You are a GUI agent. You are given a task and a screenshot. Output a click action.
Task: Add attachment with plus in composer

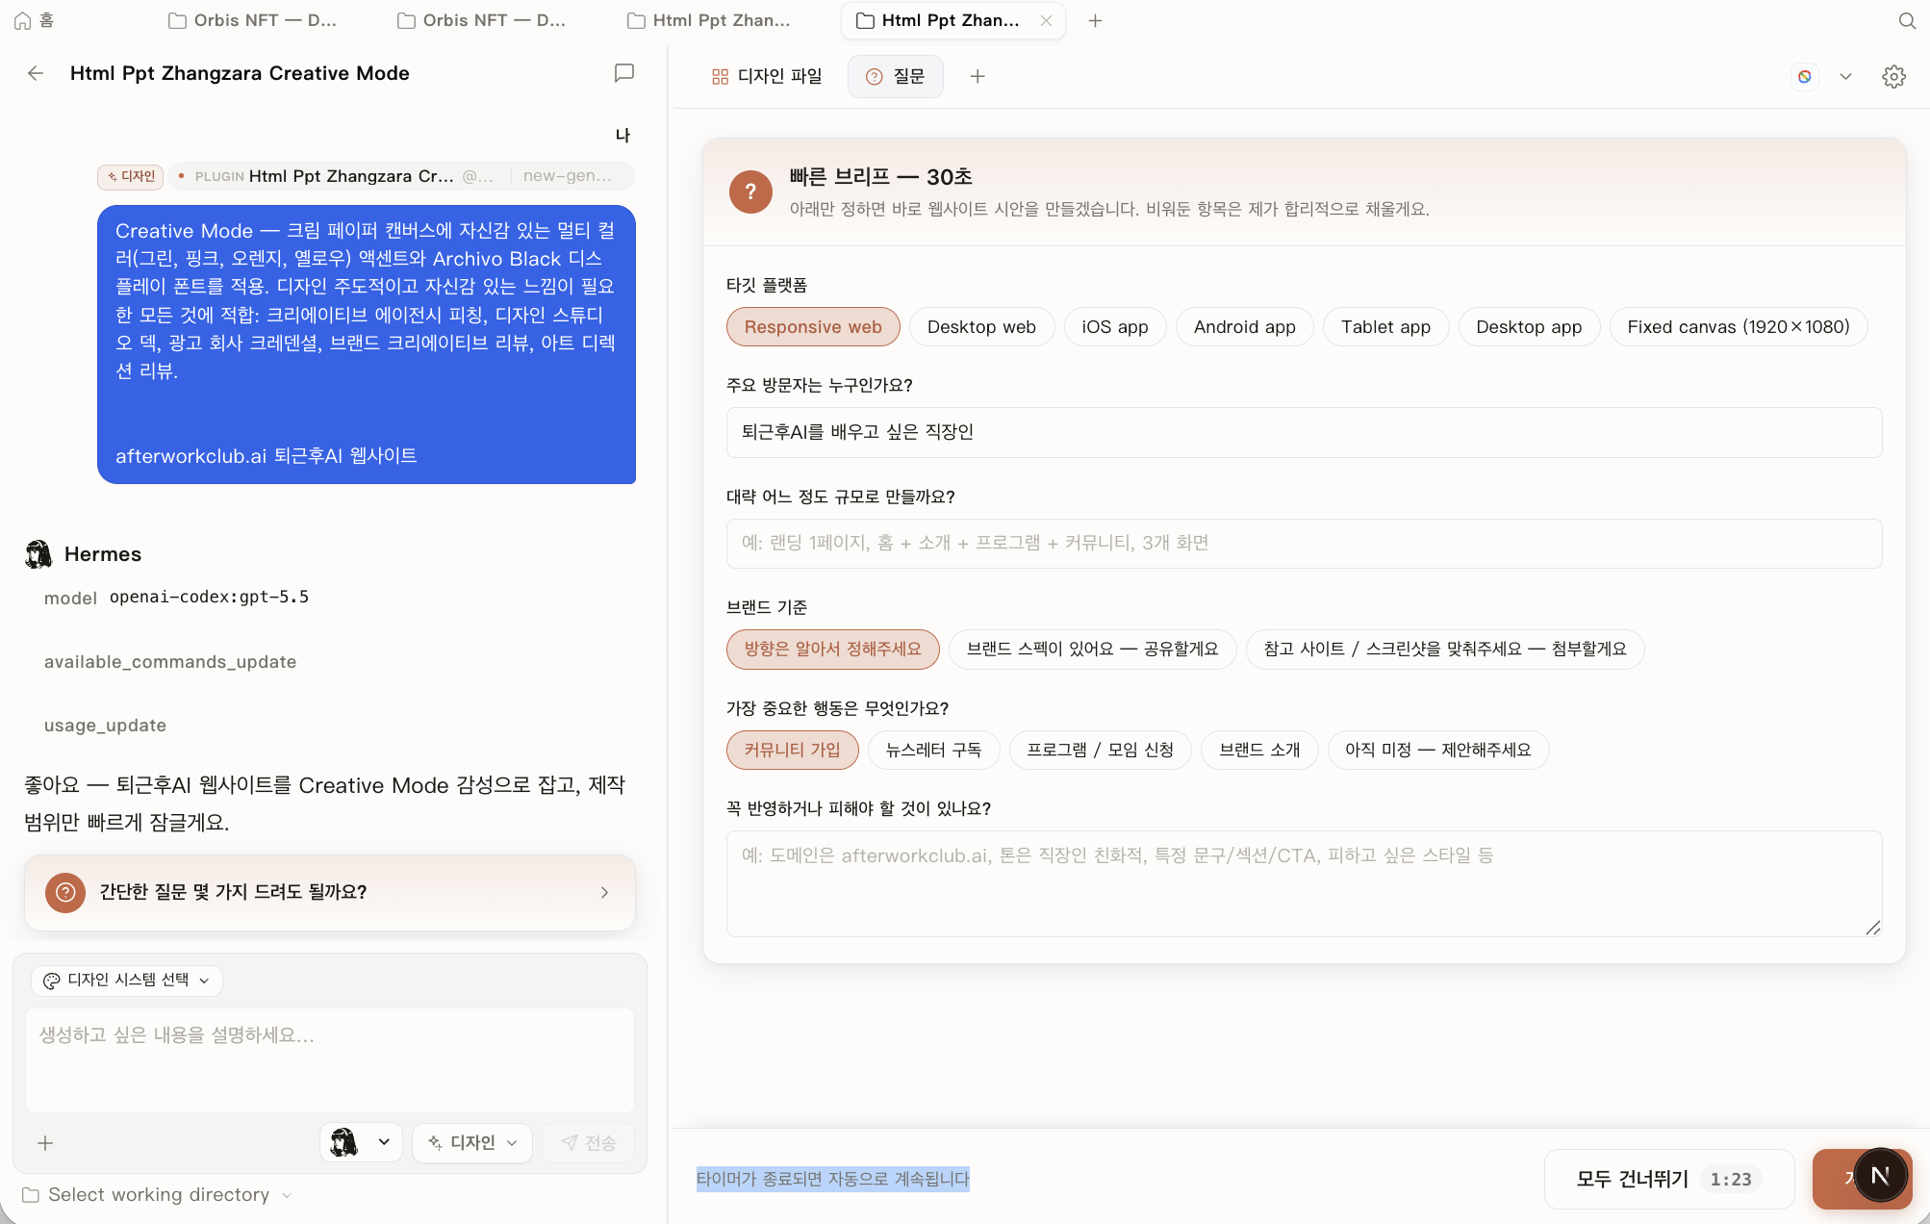(45, 1143)
